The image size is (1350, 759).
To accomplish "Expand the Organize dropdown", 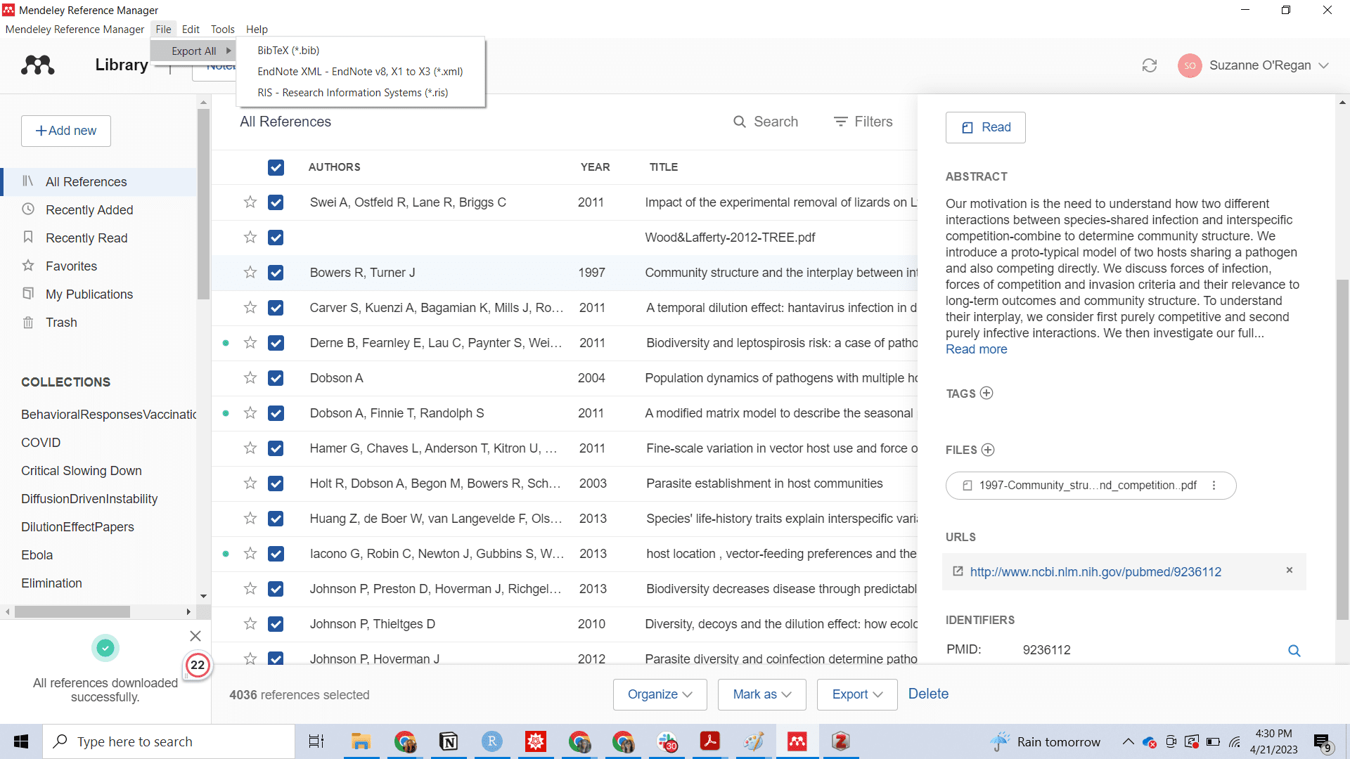I will 660,694.
